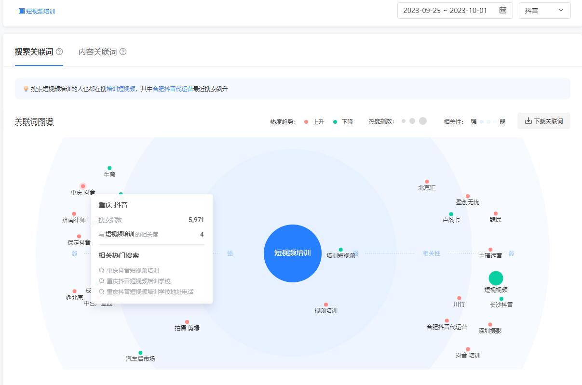This screenshot has height=385, width=582.
Task: Select related search 重庆抖音短视频培训学校
Action: [x=139, y=281]
